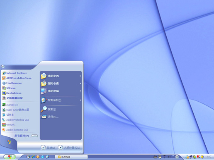214x160 pixels.
Task: Expand 所有程序 all programs list
Action: (x=26, y=136)
